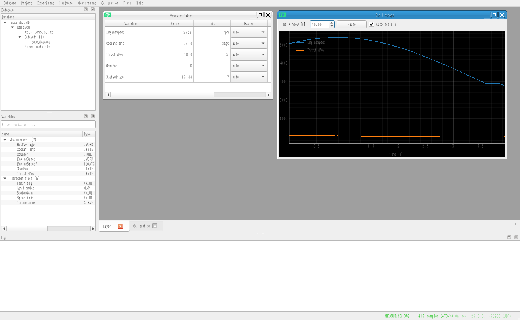Open the Database menu
The height and width of the screenshot is (320, 520).
coord(10,3)
